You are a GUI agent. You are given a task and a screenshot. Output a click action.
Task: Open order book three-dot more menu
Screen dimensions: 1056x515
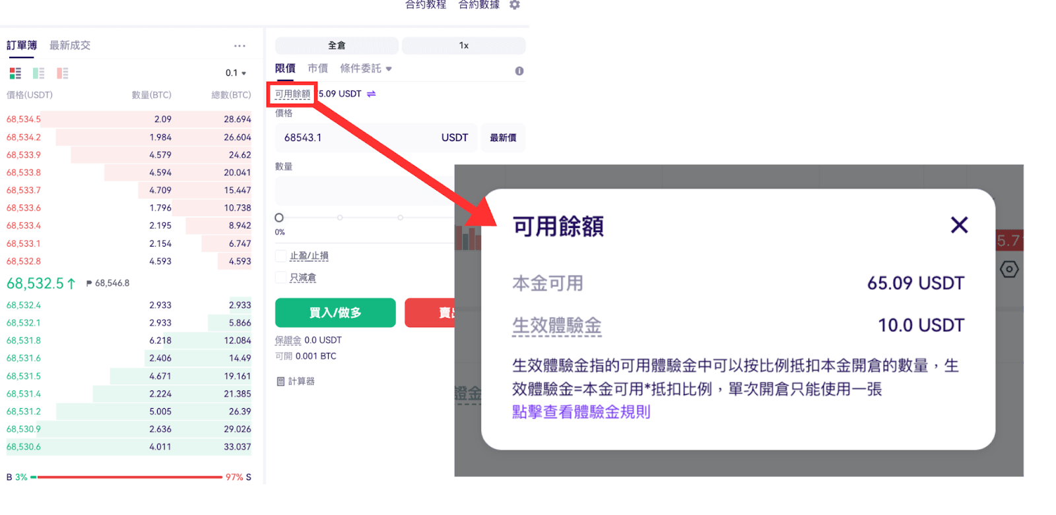click(x=240, y=46)
